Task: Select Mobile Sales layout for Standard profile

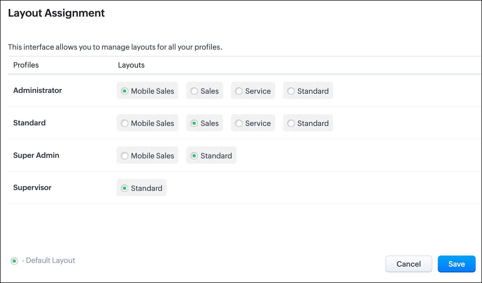Action: tap(125, 123)
